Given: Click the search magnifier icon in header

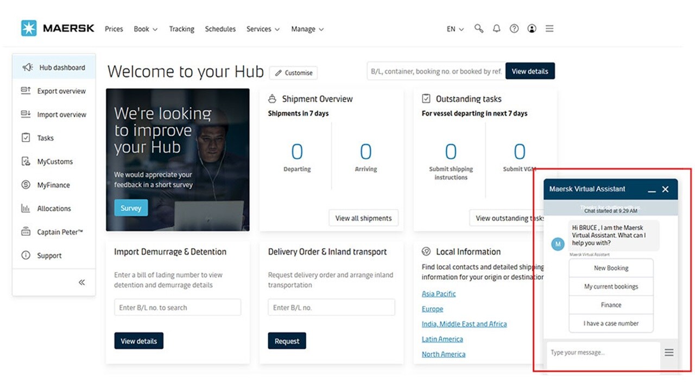Looking at the screenshot, I should click(x=478, y=29).
